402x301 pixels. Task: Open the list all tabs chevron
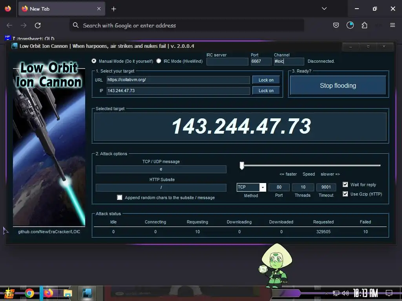point(324,9)
